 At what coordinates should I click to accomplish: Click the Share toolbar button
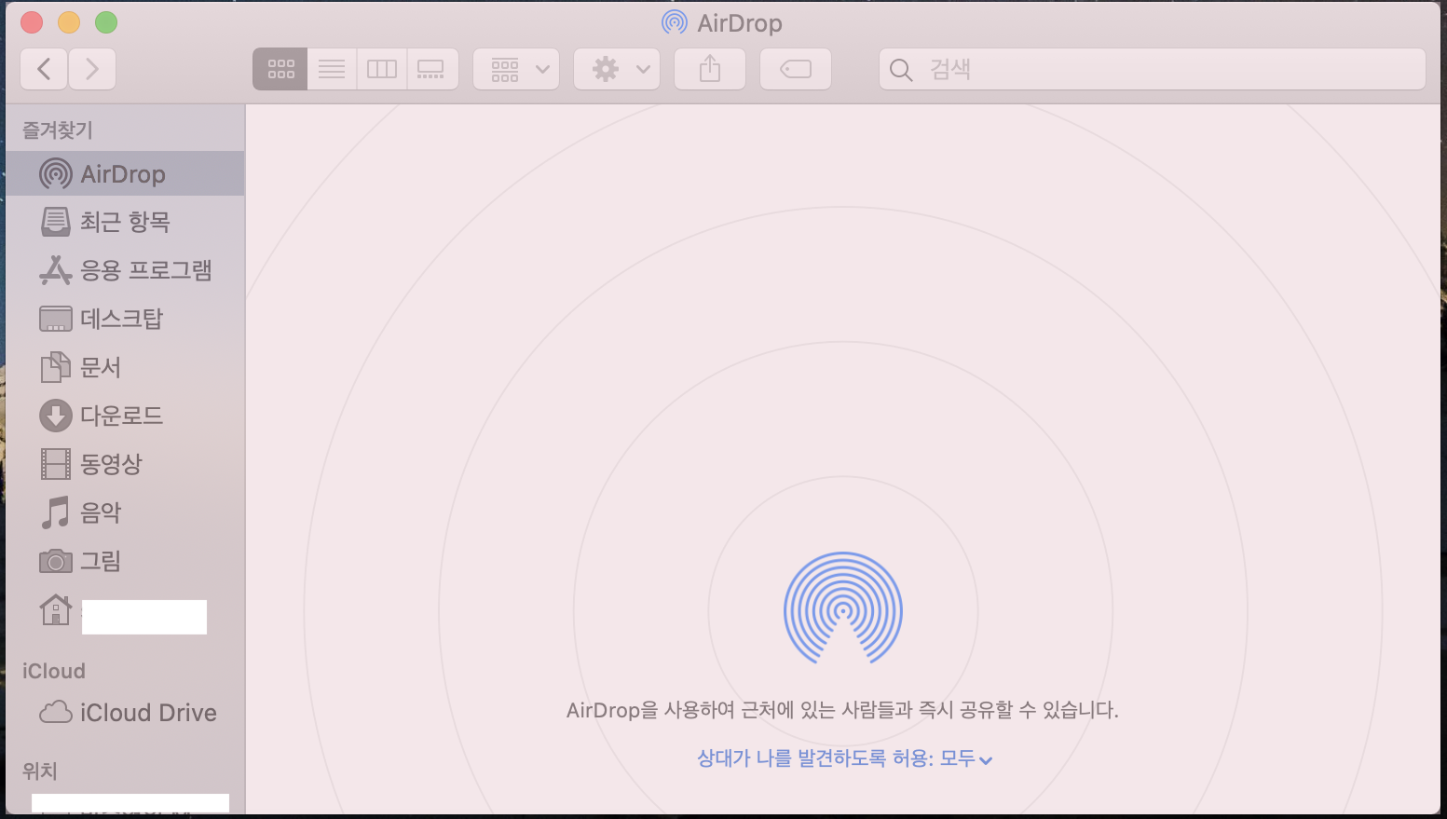(x=710, y=69)
